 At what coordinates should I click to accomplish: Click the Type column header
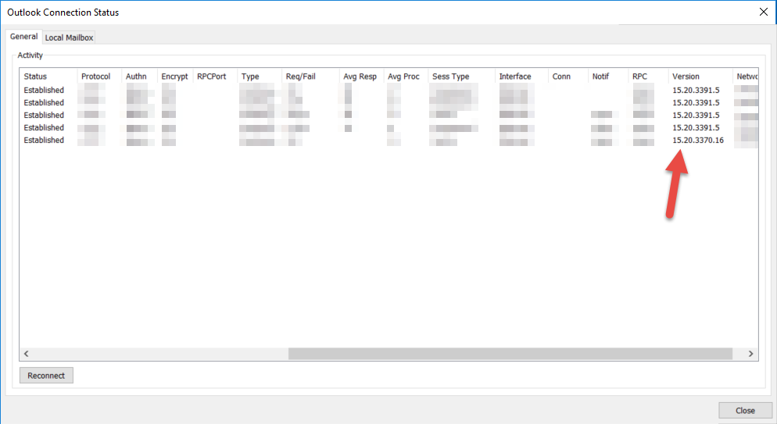click(x=260, y=77)
